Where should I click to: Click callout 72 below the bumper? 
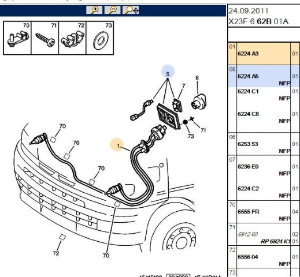[x=56, y=253]
